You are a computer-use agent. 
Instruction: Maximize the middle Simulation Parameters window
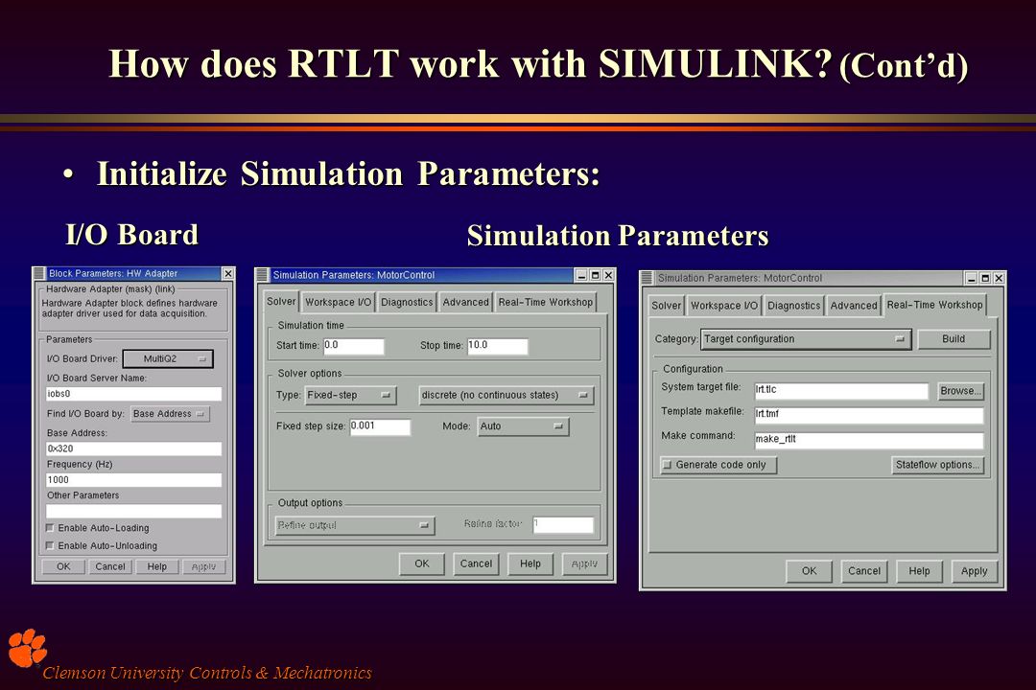click(595, 275)
